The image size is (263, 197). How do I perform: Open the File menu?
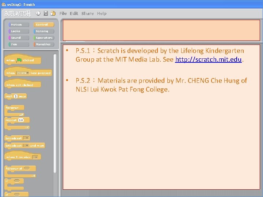coord(63,13)
